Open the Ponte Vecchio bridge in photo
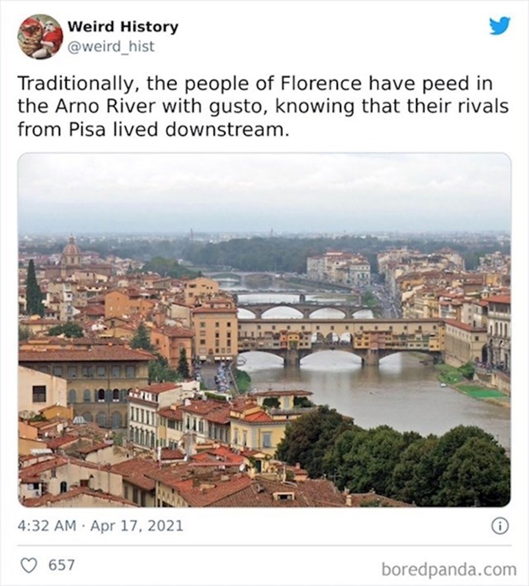The width and height of the screenshot is (529, 586). [x=337, y=336]
